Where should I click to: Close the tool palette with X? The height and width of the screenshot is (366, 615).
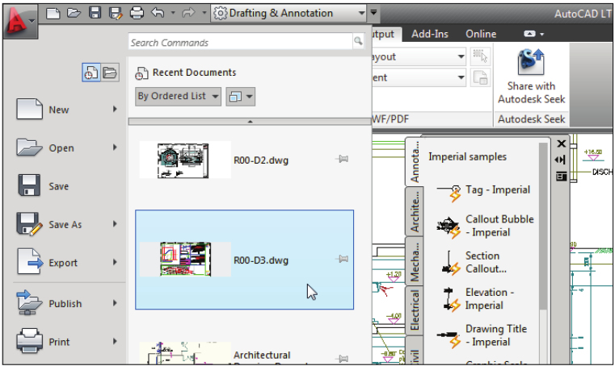(x=562, y=143)
